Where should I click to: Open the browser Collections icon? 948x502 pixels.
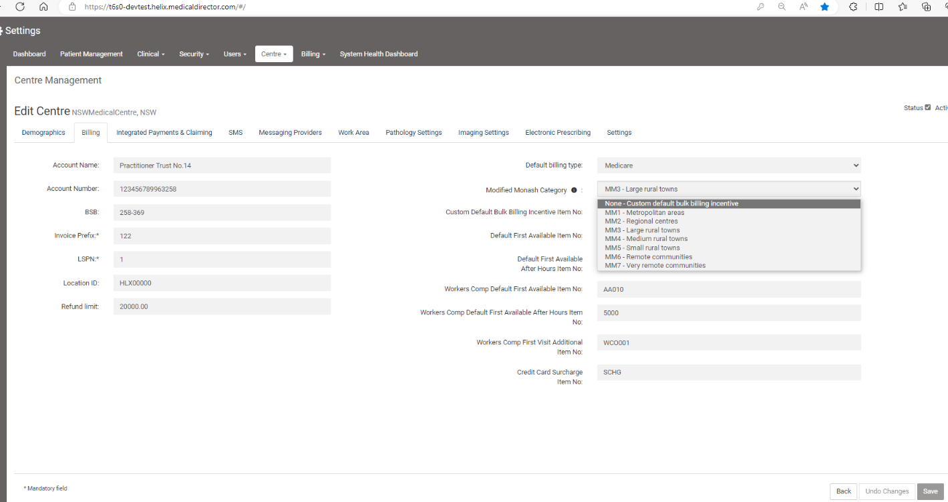point(926,7)
